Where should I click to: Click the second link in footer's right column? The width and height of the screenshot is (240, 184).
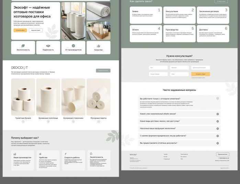183,157
